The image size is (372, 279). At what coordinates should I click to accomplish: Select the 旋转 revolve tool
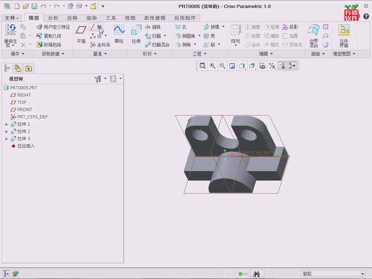[x=153, y=27]
